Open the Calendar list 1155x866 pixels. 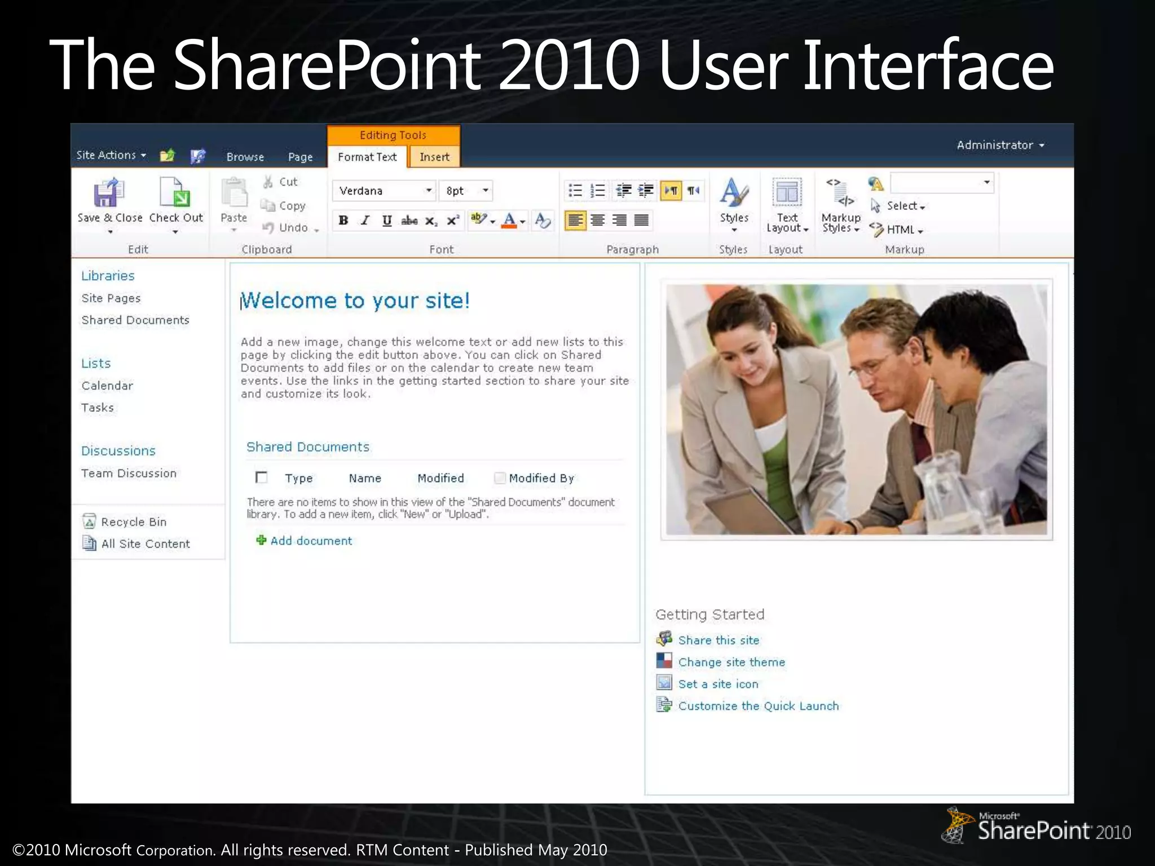[107, 386]
